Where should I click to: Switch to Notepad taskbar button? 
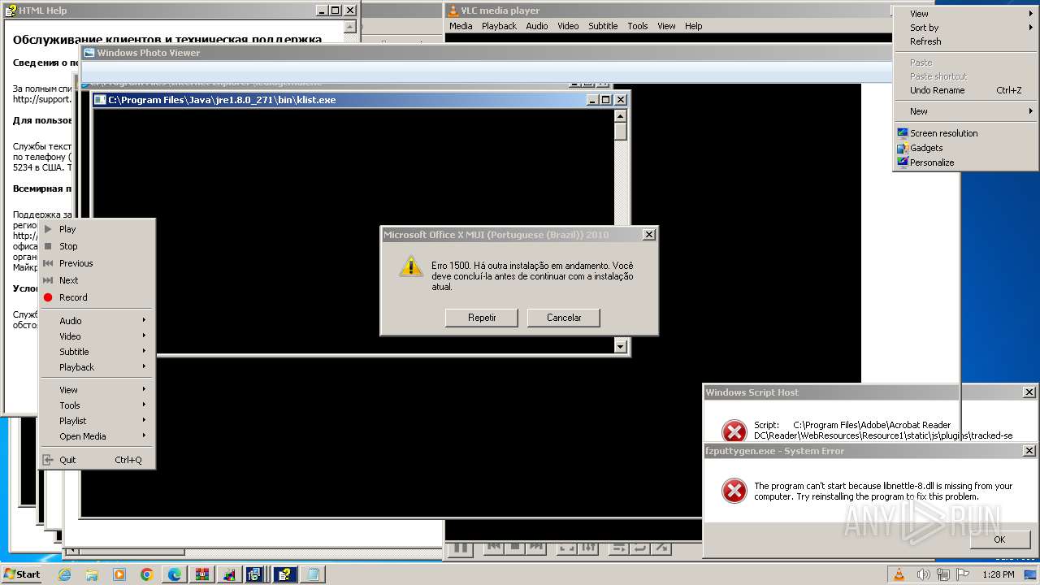pos(313,574)
